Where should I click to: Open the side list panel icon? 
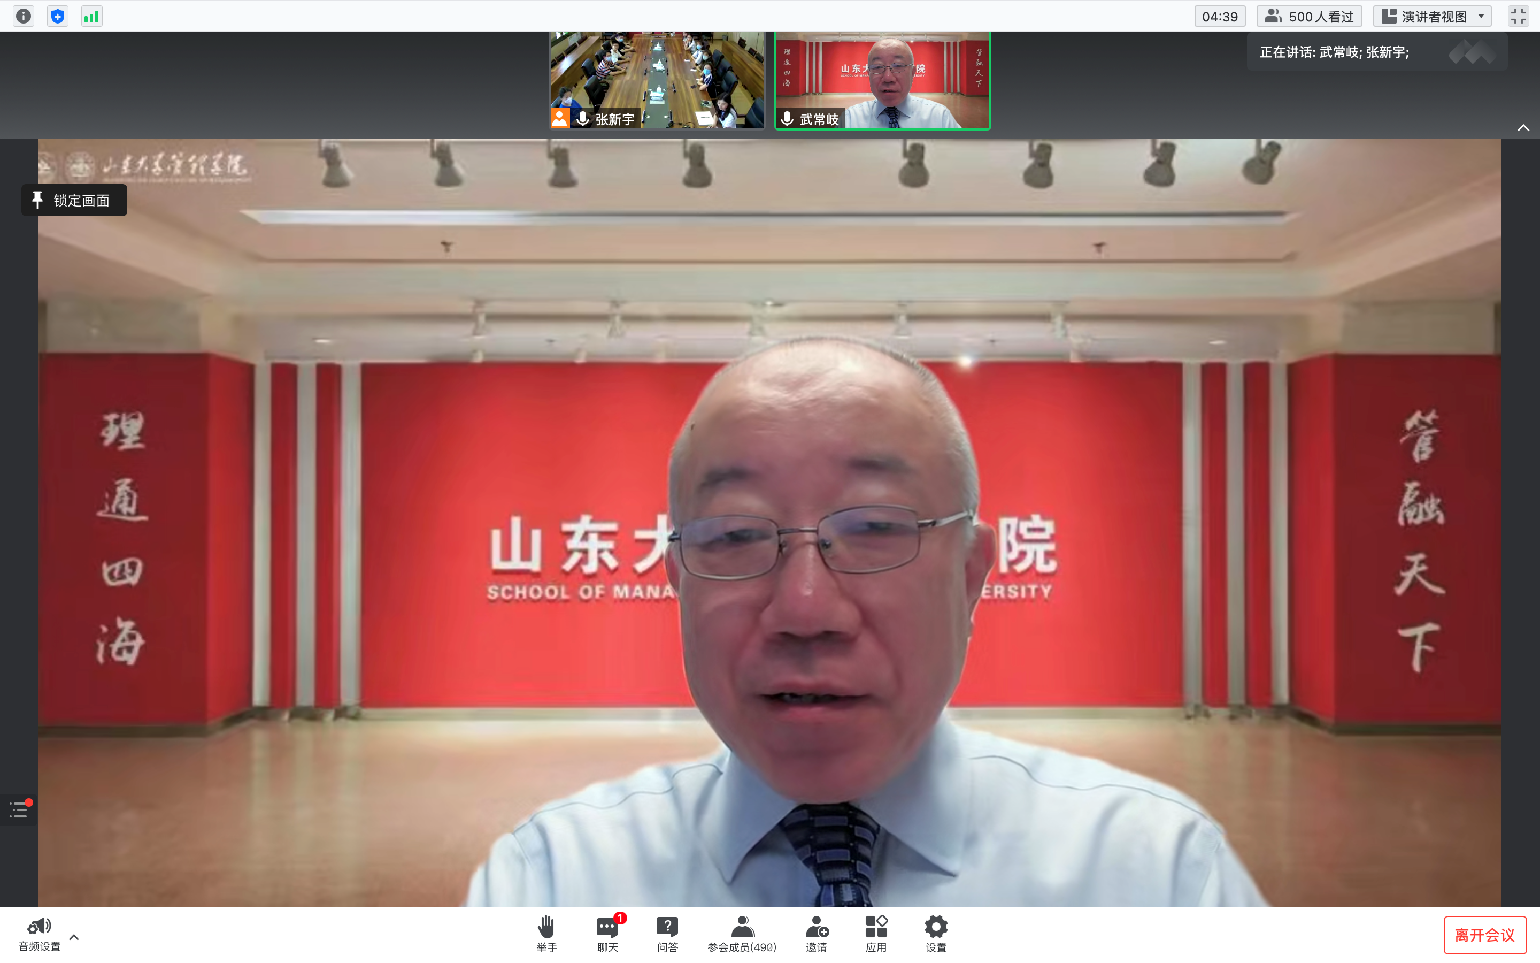[19, 809]
